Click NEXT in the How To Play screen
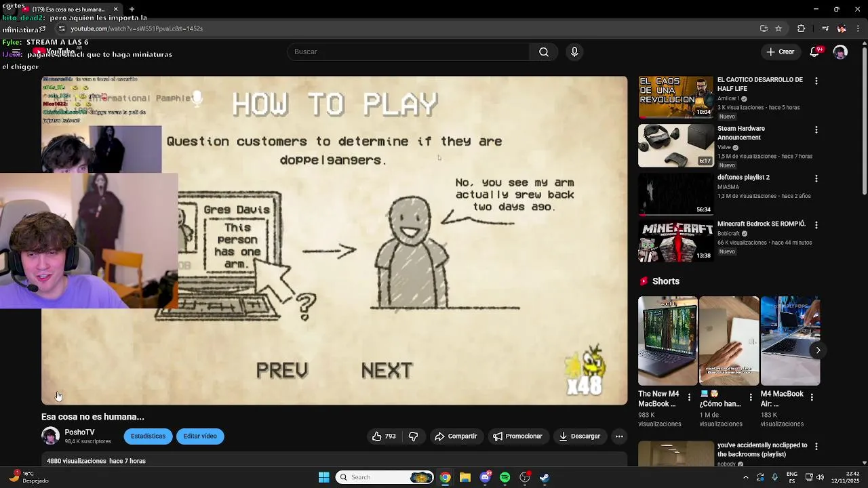The width and height of the screenshot is (868, 488). pyautogui.click(x=387, y=370)
